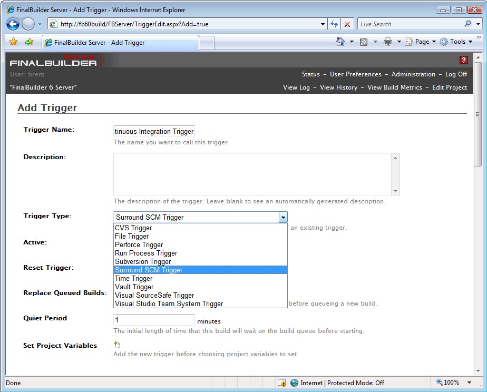Click the Protected Mode security icon in status bar
487x392 pixels.
coord(282,383)
